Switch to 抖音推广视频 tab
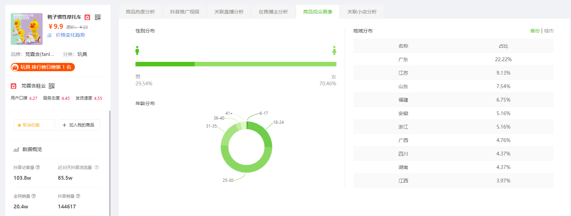Image resolution: width=571 pixels, height=216 pixels. pyautogui.click(x=185, y=12)
